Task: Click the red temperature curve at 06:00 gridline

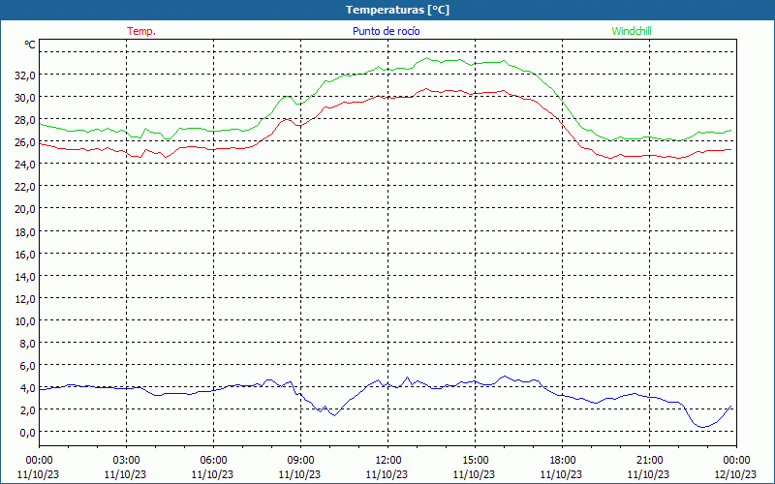Action: [x=213, y=149]
